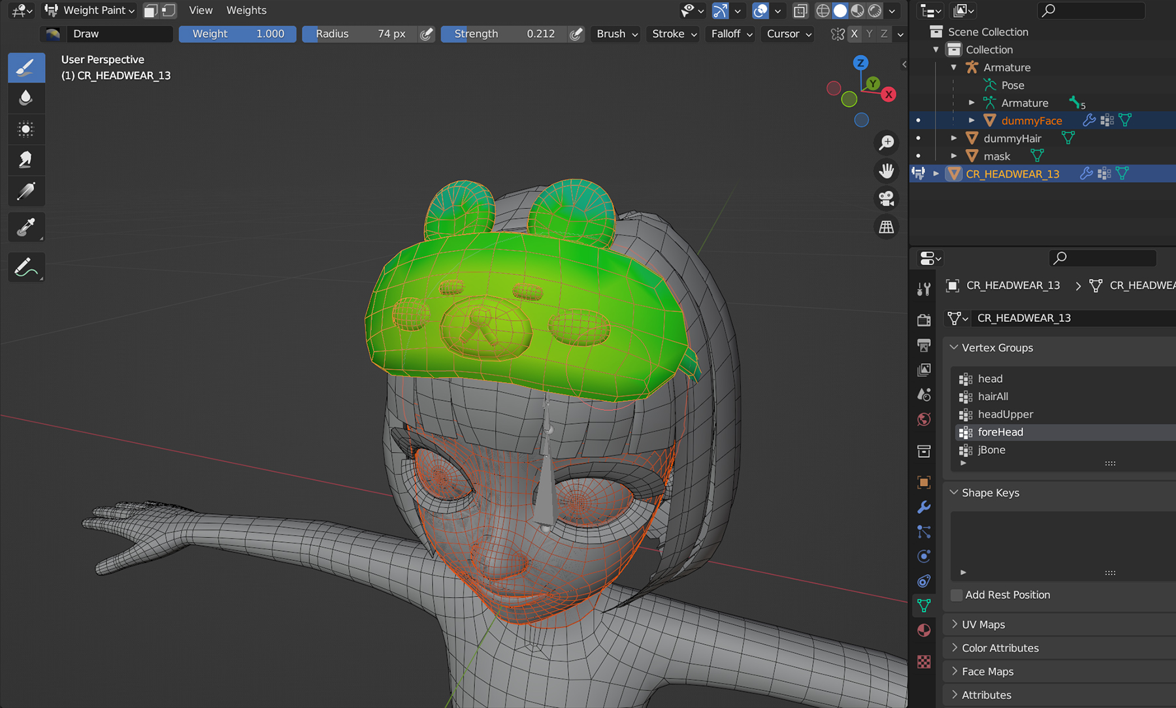Expand the dummyHair tree item

point(954,138)
